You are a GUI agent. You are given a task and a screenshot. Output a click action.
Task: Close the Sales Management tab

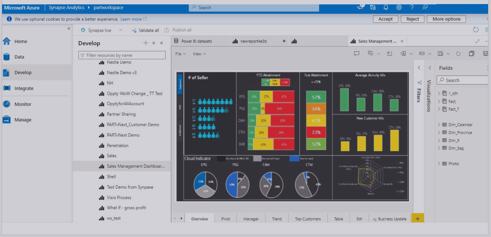[x=402, y=41]
